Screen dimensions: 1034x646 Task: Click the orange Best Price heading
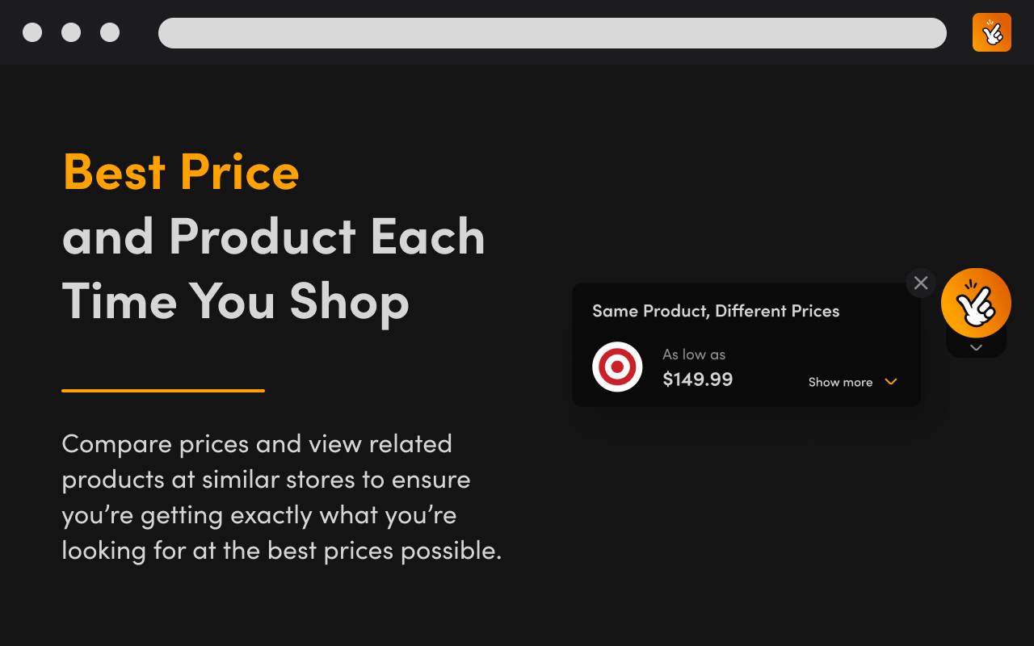(x=181, y=172)
